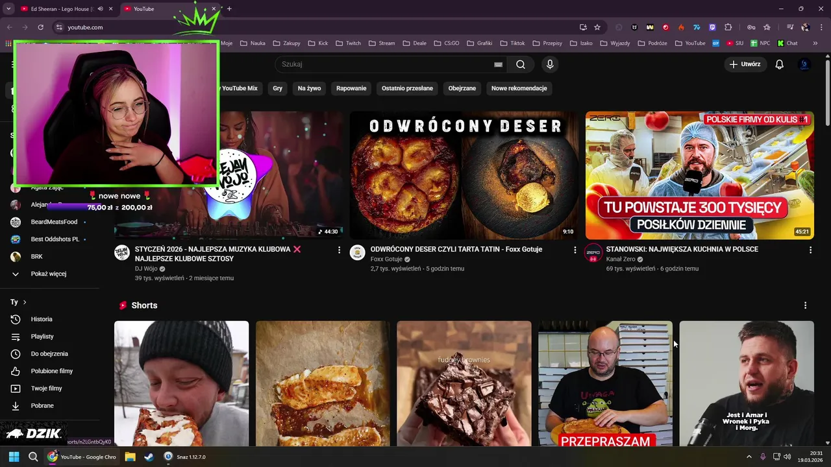Select the Rapowanie filter chip
The width and height of the screenshot is (831, 467).
[351, 88]
